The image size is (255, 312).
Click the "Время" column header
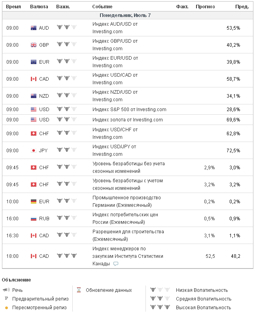(13, 7)
